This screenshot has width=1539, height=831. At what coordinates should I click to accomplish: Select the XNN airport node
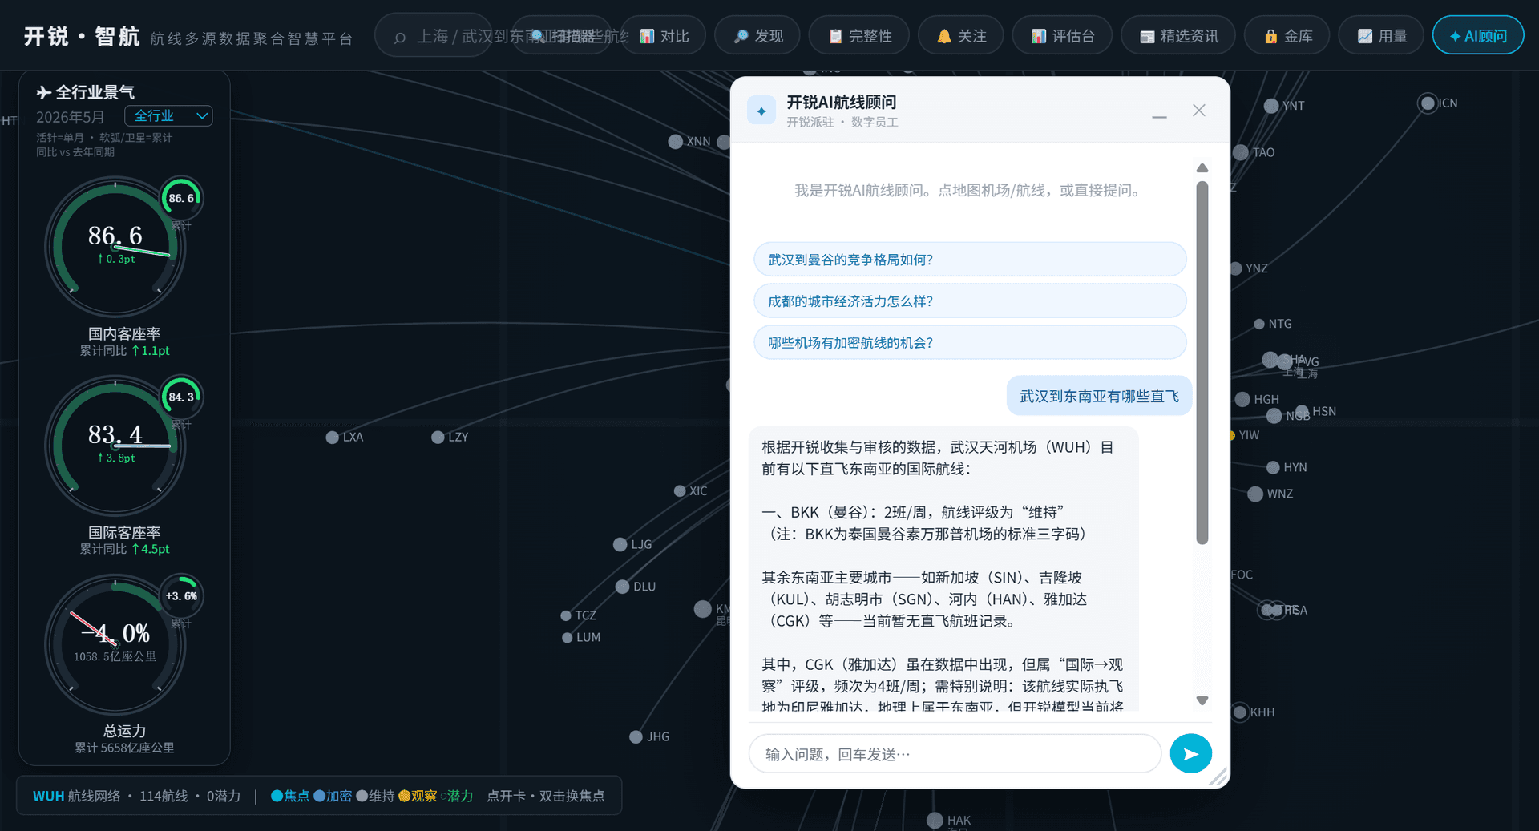[676, 142]
